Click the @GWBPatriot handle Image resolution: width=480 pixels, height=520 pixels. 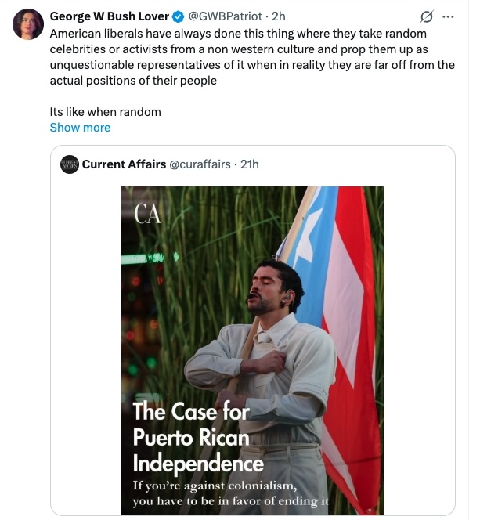click(226, 16)
